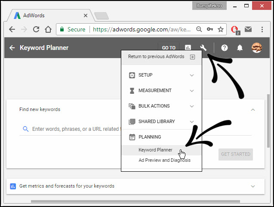Screen dimensions: 274x207
Task: Click the GET STARTED button
Action: point(236,154)
